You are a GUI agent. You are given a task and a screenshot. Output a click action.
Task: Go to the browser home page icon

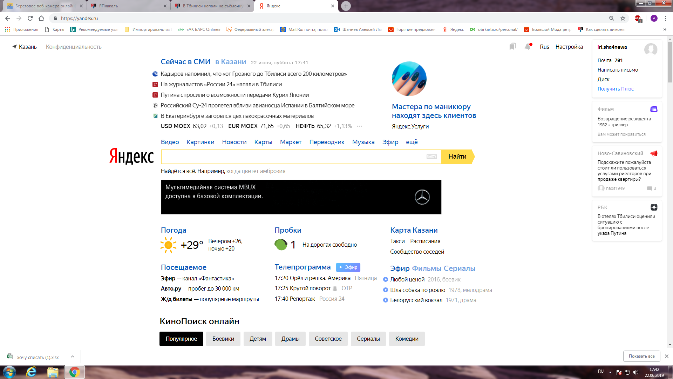tap(41, 18)
